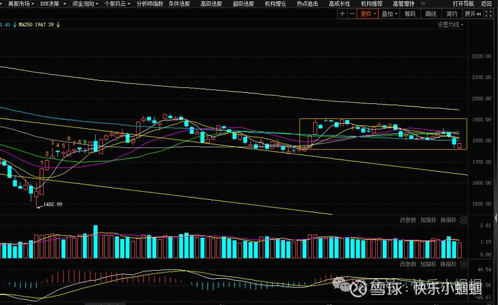Close the MACD indicator panel
Viewport: 498px width, 305px height.
pos(464,264)
